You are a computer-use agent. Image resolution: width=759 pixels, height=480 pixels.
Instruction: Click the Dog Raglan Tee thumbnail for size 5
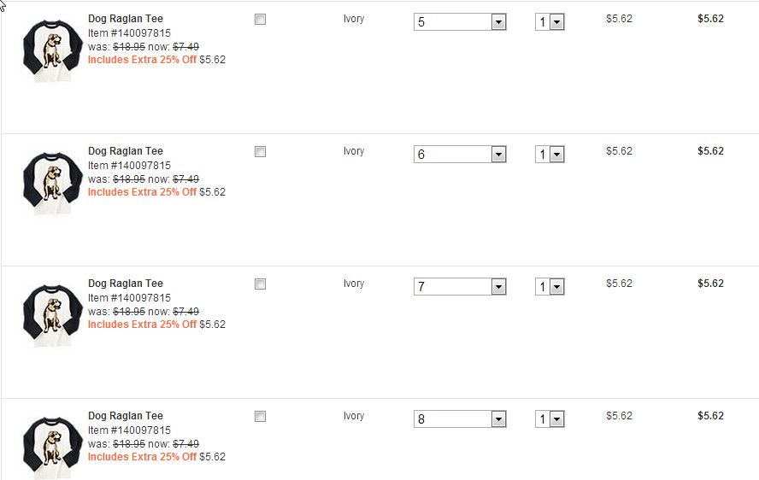pos(52,50)
